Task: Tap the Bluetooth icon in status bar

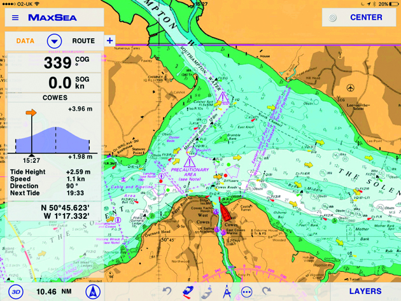Action: coord(374,4)
